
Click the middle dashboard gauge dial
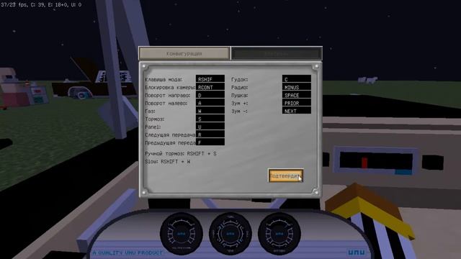[x=230, y=234]
